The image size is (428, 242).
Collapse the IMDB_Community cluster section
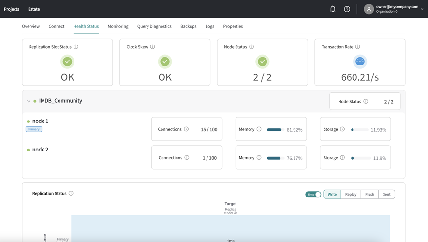point(29,101)
